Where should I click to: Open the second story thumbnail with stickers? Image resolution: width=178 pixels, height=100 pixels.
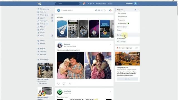(x=73, y=29)
